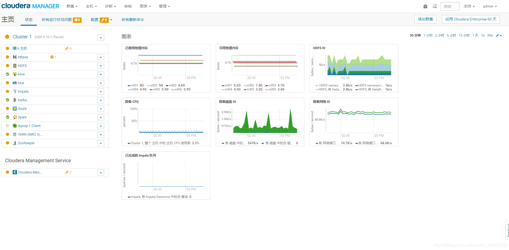This screenshot has height=250, width=509.
Task: Expand the Impala actions dropdown
Action: [x=101, y=92]
